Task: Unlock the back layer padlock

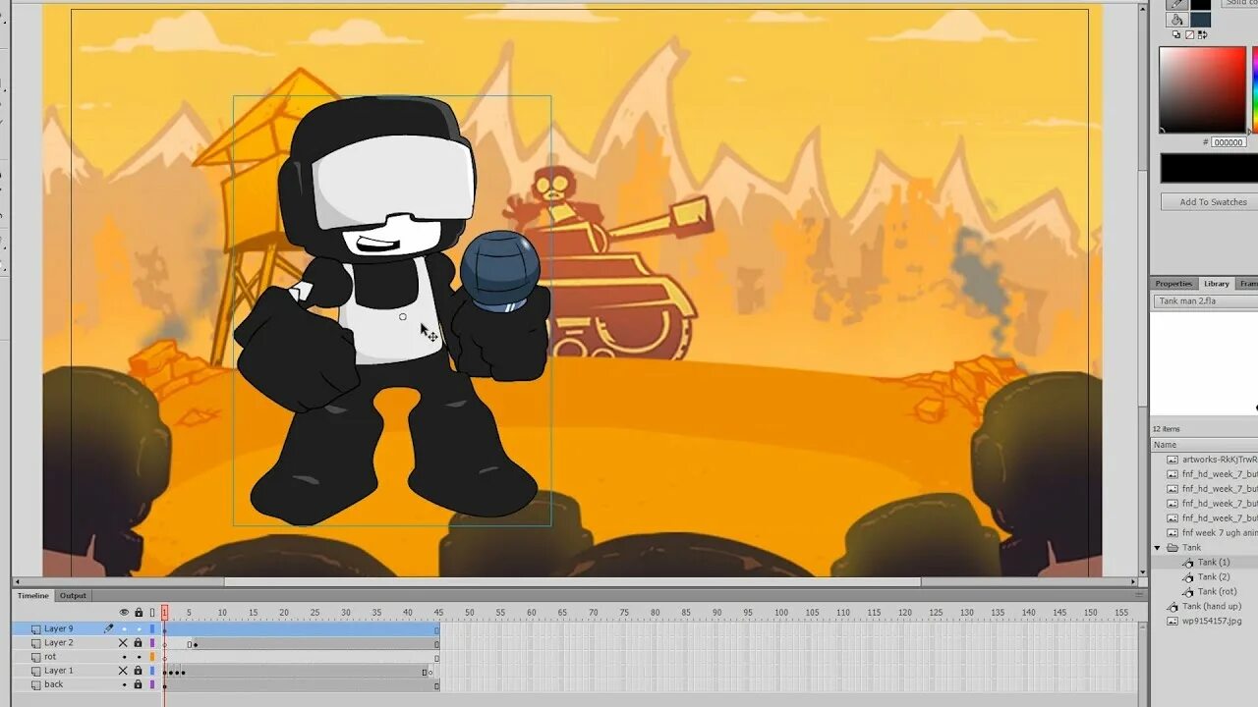Action: coord(139,684)
